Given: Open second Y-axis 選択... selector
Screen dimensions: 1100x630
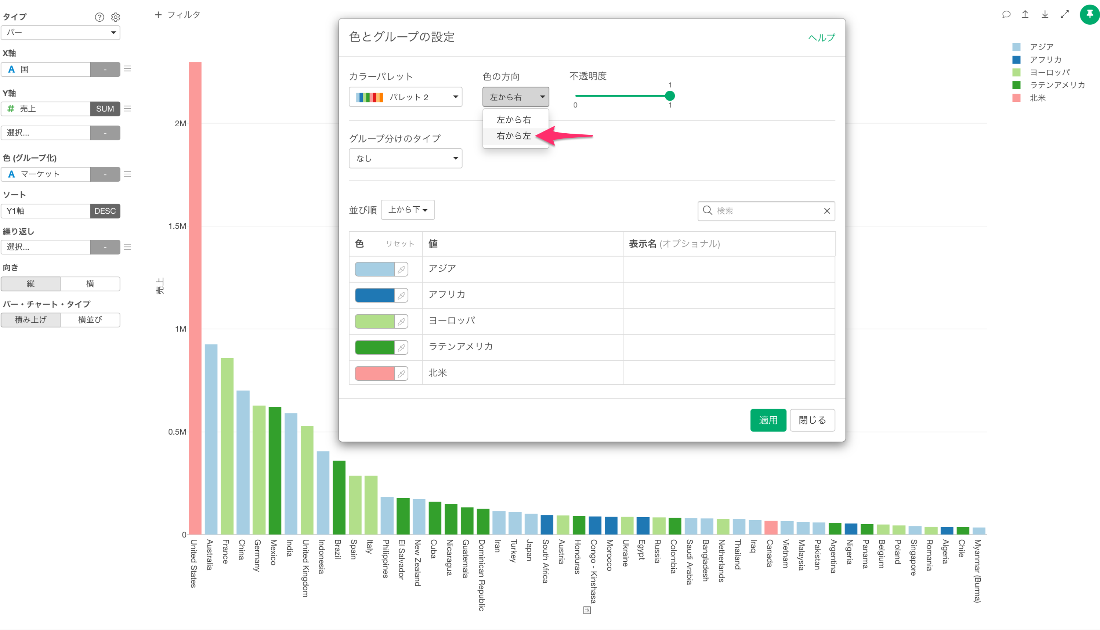Looking at the screenshot, I should (46, 133).
